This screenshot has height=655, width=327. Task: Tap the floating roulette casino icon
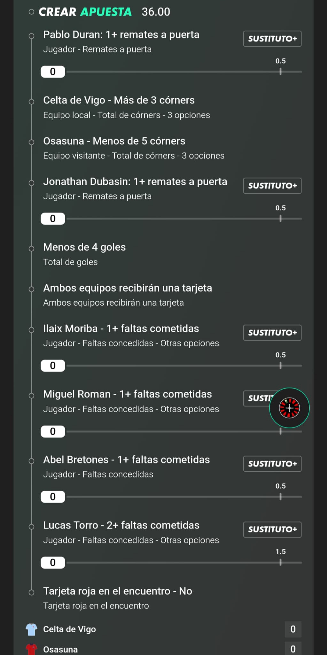click(289, 408)
